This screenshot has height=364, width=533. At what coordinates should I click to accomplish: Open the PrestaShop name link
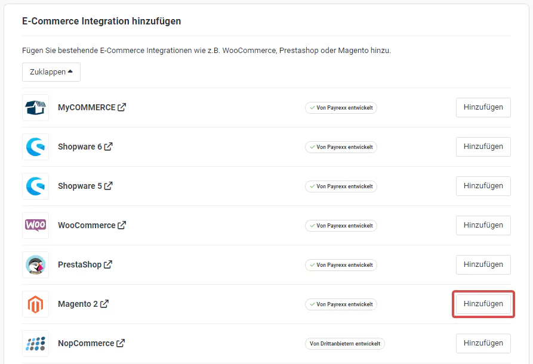coord(79,265)
